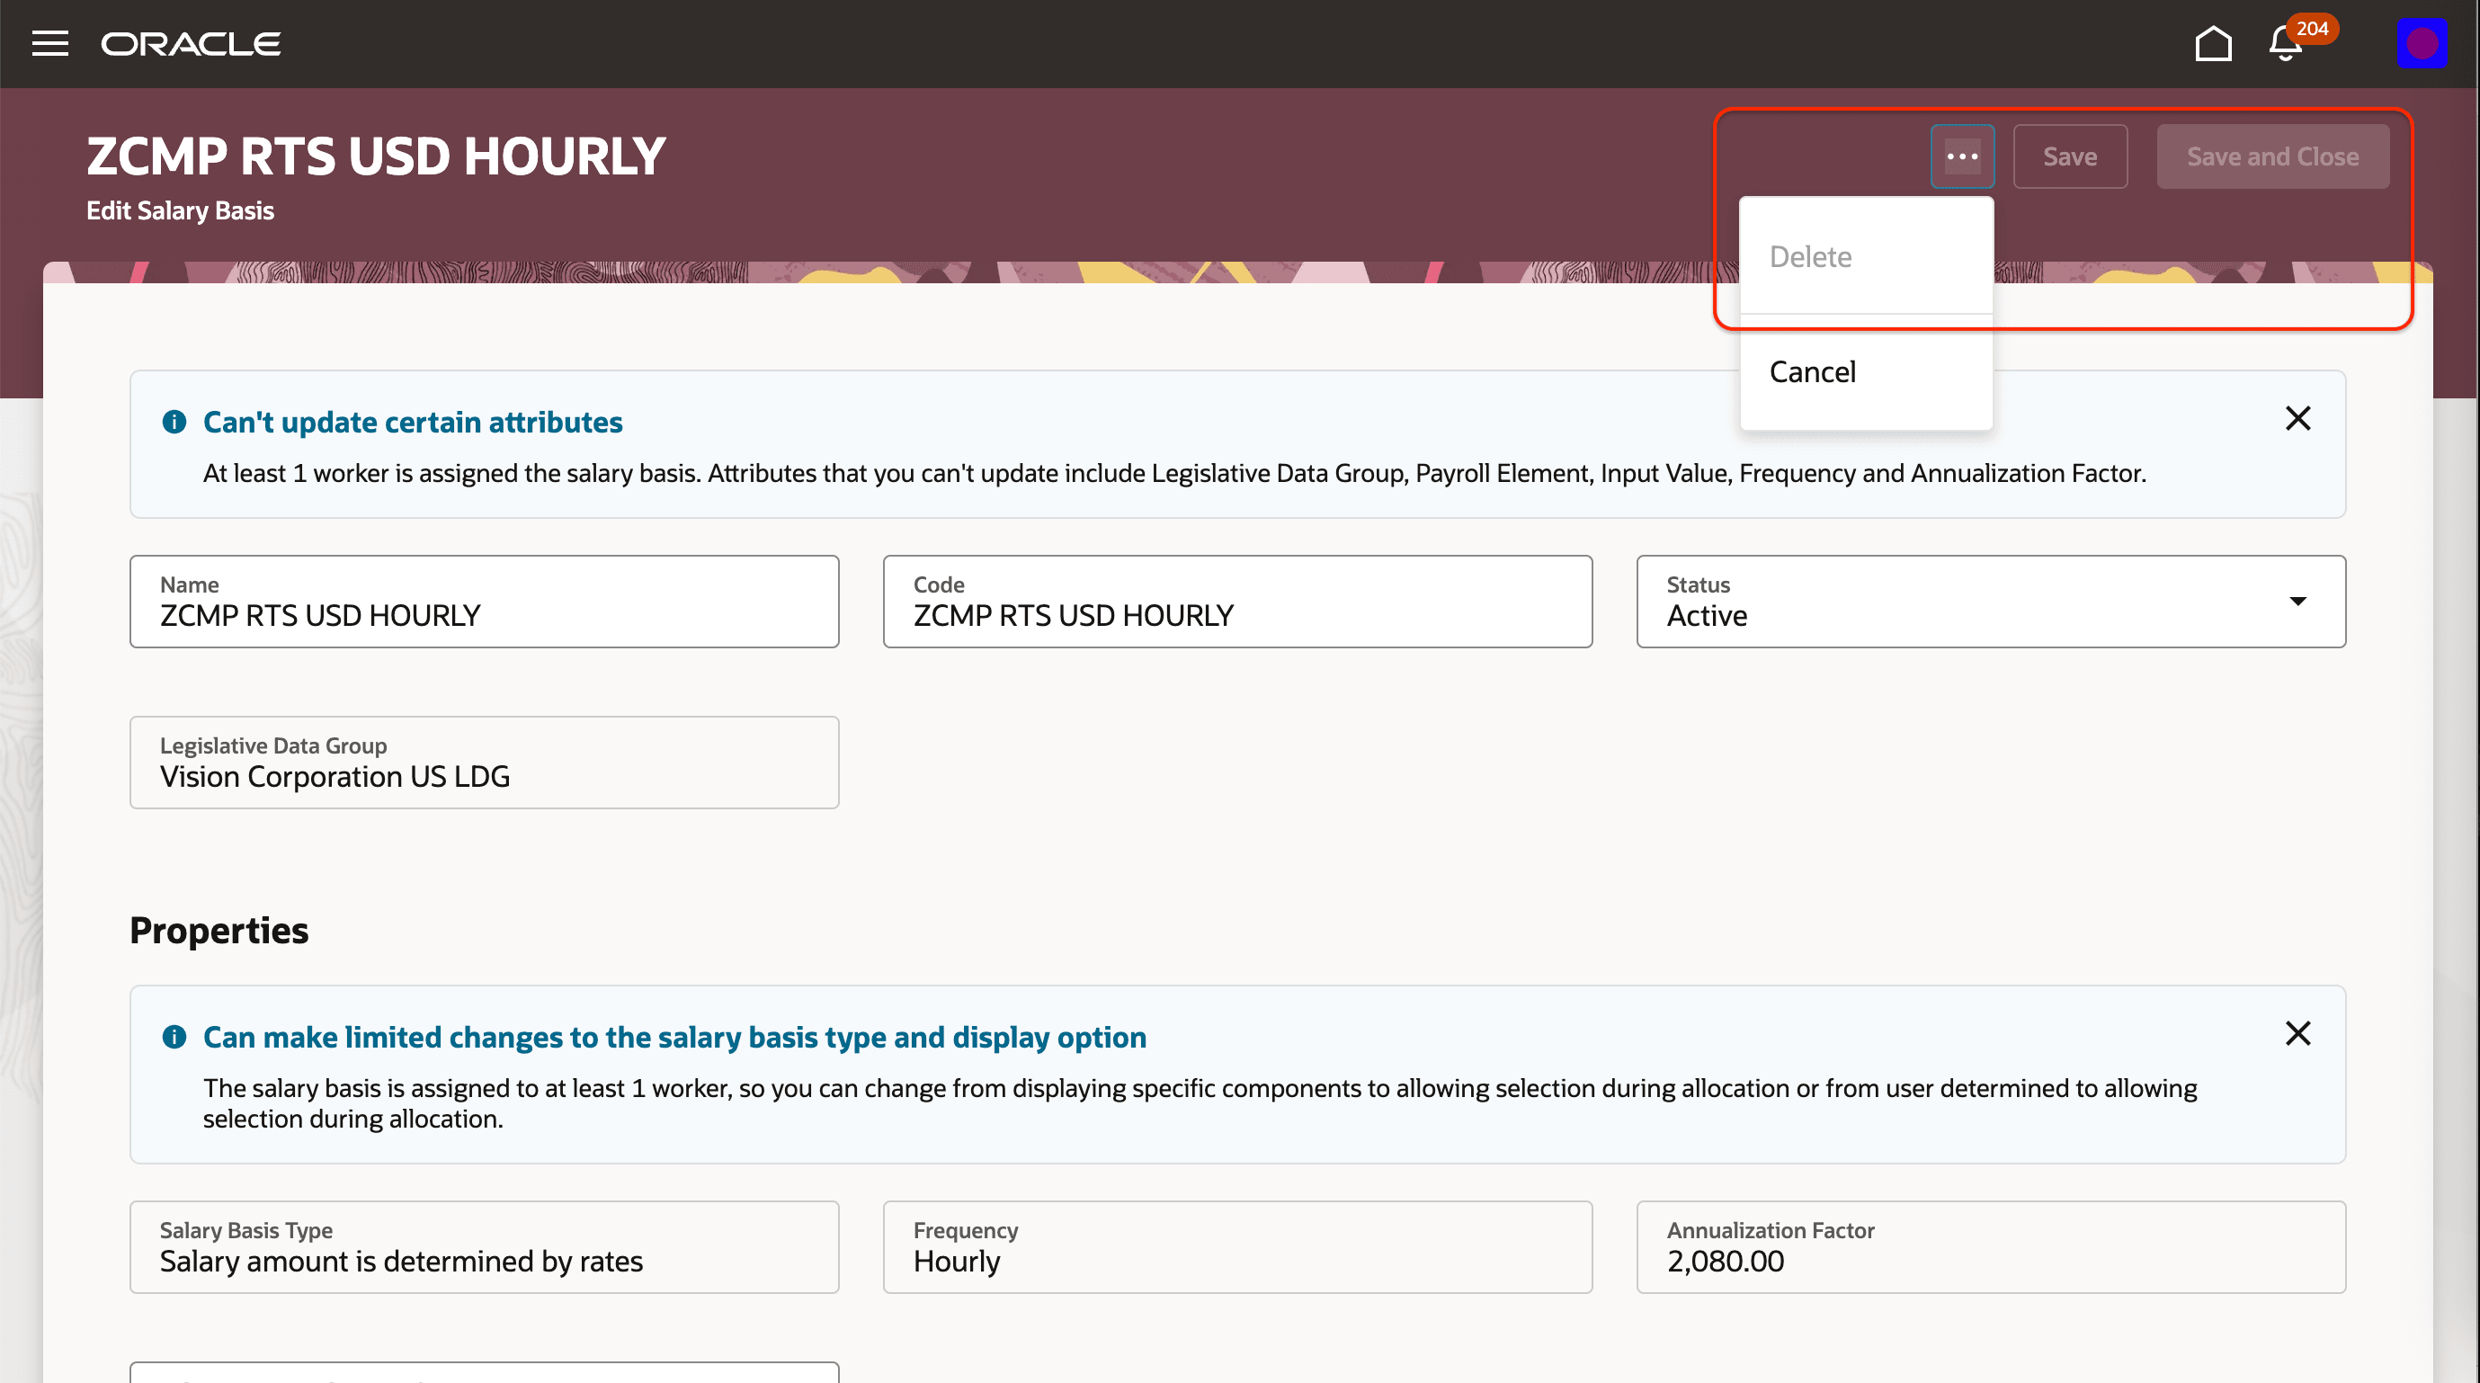Dismiss the salary basis type limited changes message
Screen dimensions: 2480x1383
point(2297,1033)
